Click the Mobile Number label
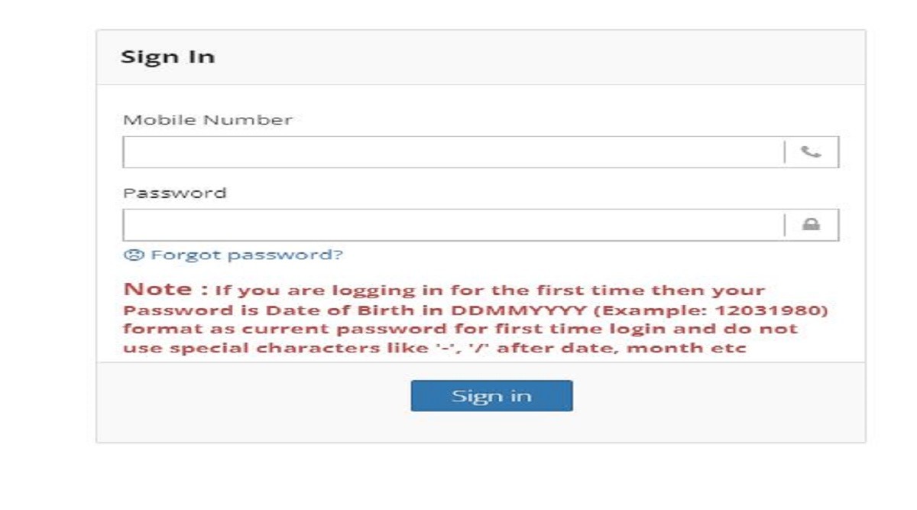917x510 pixels. pos(207,120)
